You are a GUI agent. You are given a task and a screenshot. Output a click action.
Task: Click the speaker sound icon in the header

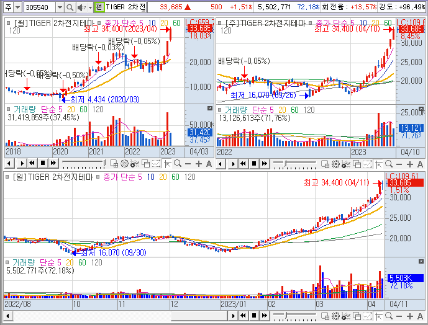click(x=81, y=7)
